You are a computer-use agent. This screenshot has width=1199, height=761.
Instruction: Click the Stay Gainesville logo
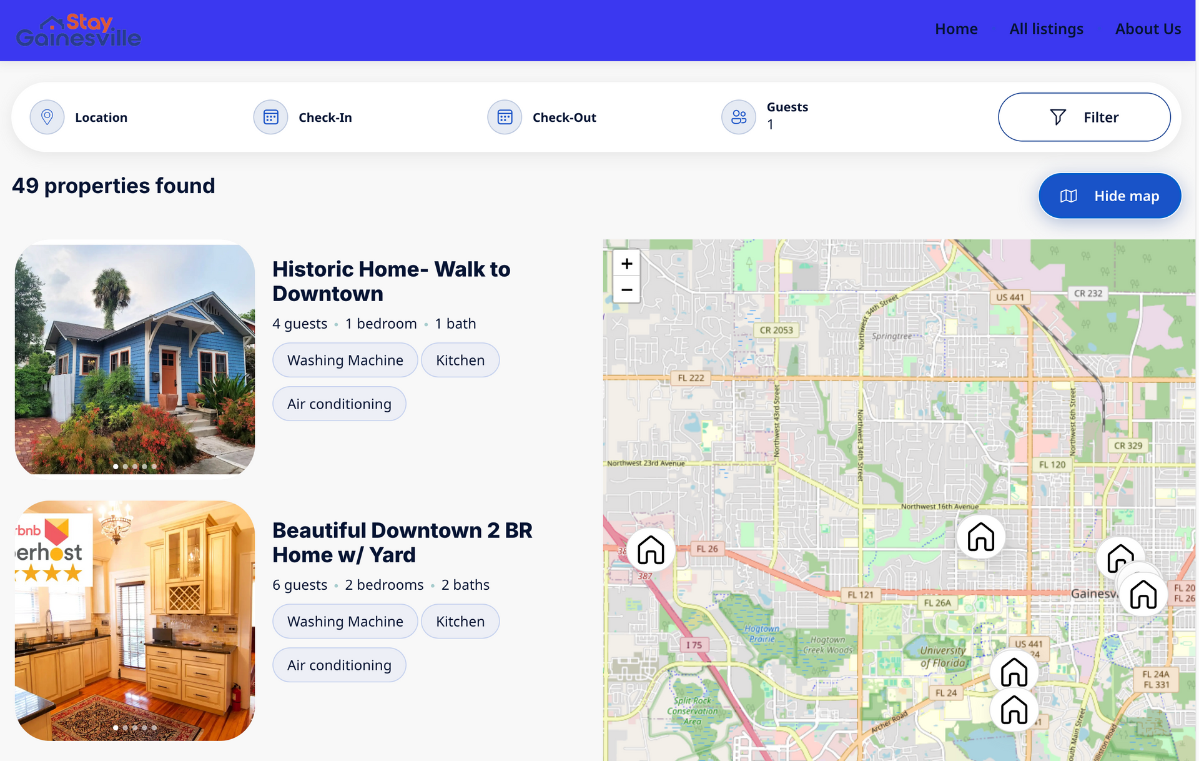(x=79, y=31)
